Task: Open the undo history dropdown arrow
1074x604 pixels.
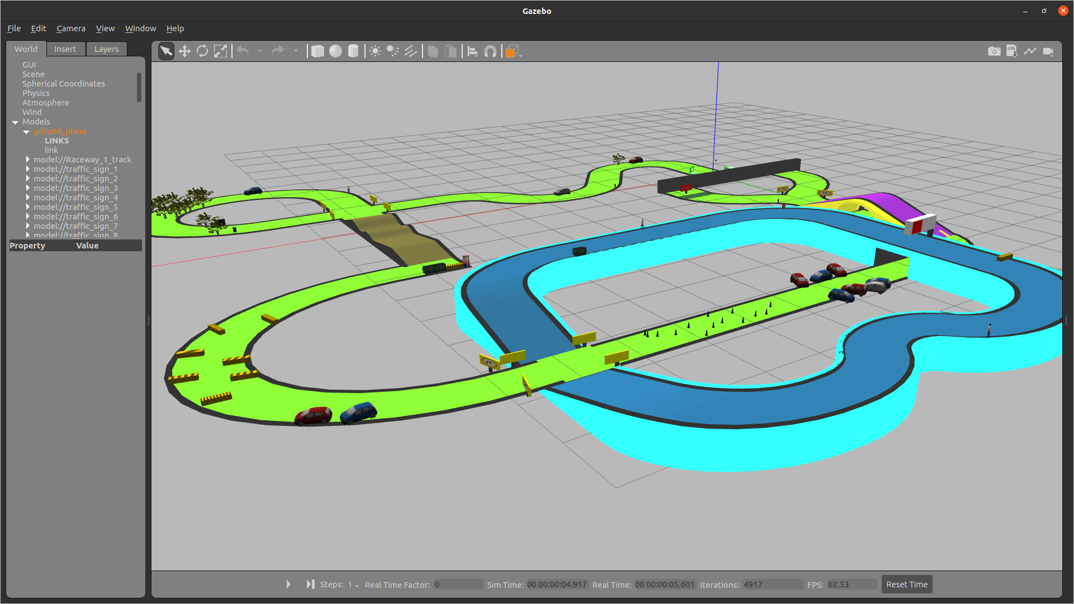Action: [x=260, y=51]
